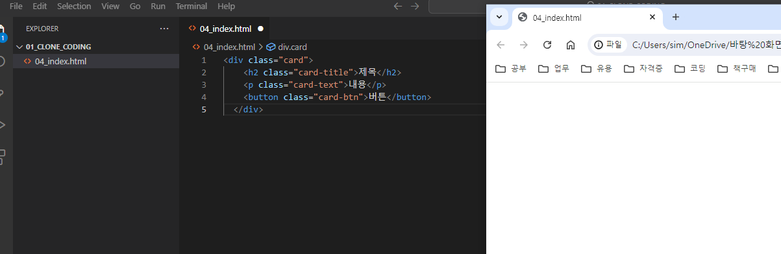Viewport: 781px width, 254px height.
Task: Open a new Chrome tab with plus button
Action: click(x=675, y=17)
